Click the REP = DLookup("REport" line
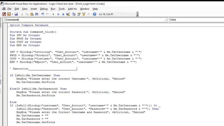 [73, 62]
